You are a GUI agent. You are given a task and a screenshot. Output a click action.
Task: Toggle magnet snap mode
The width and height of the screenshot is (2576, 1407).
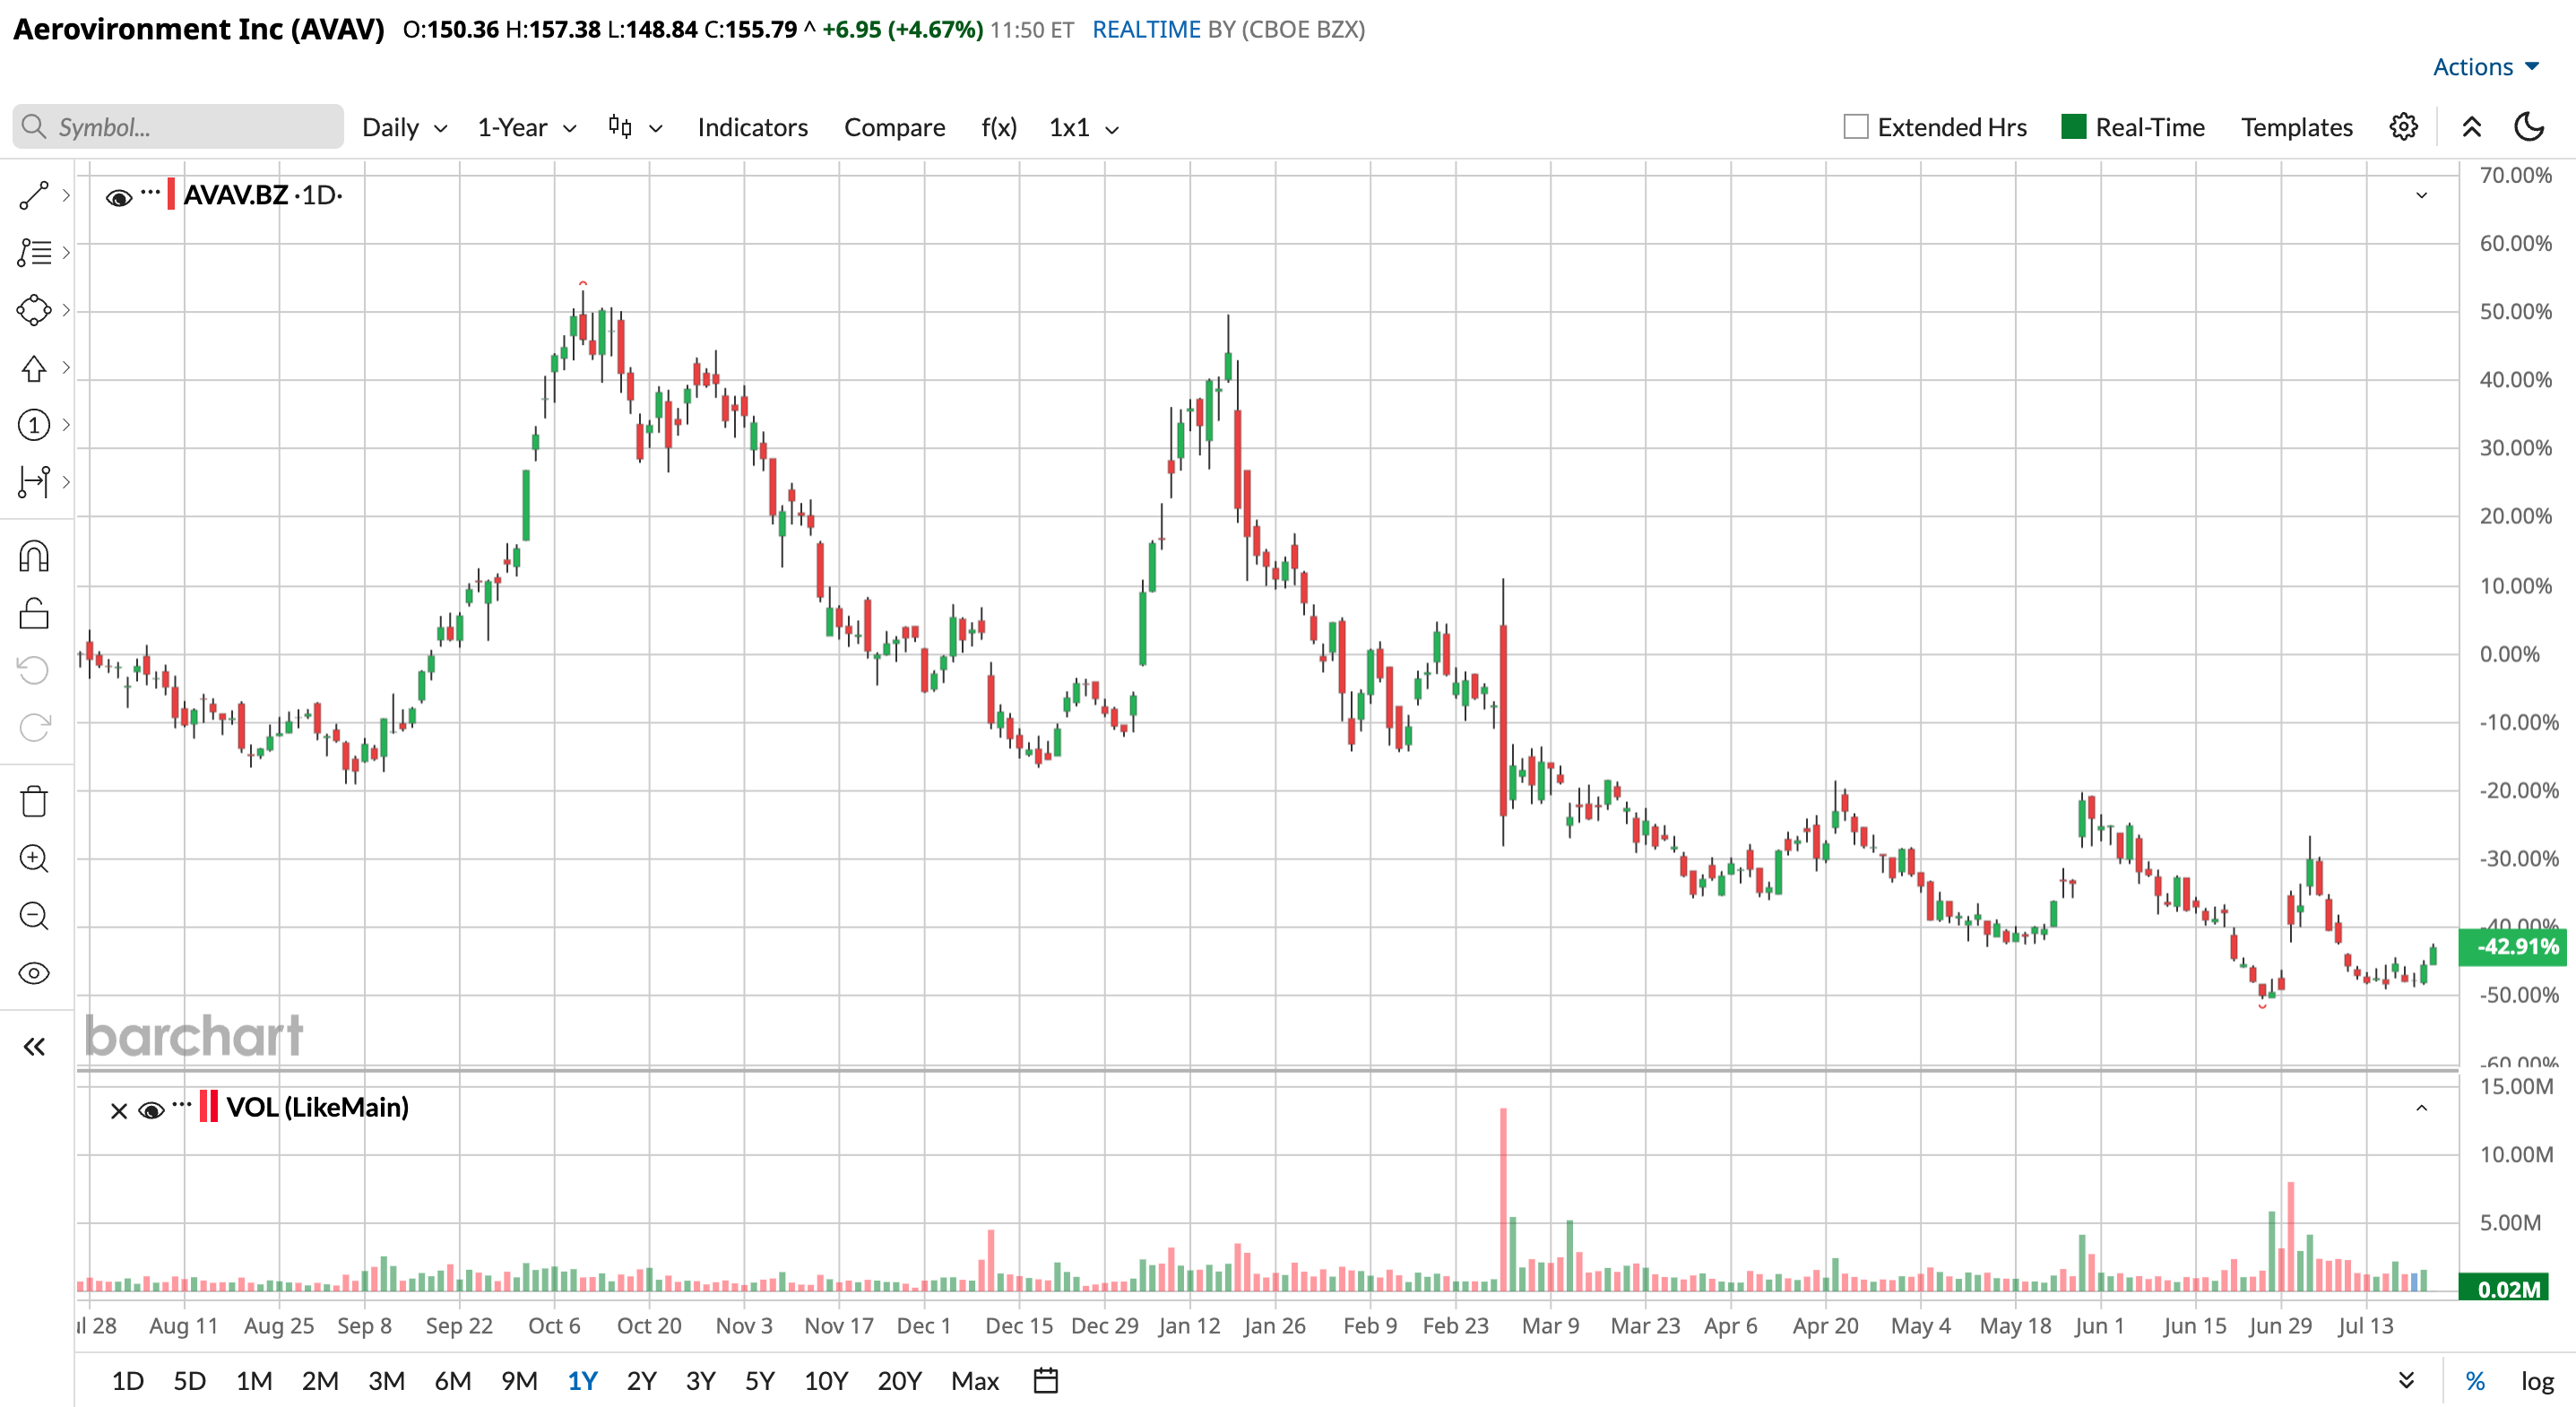(x=34, y=556)
